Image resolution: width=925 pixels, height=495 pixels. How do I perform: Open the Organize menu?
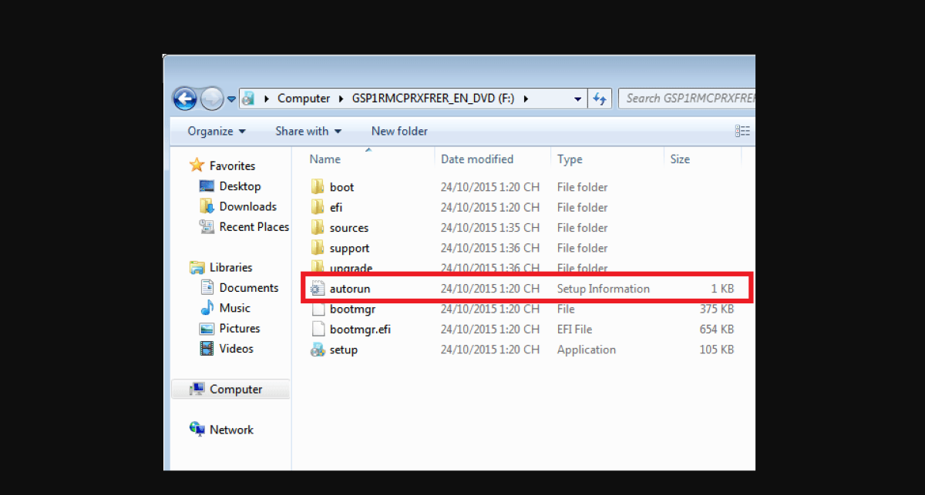[217, 131]
